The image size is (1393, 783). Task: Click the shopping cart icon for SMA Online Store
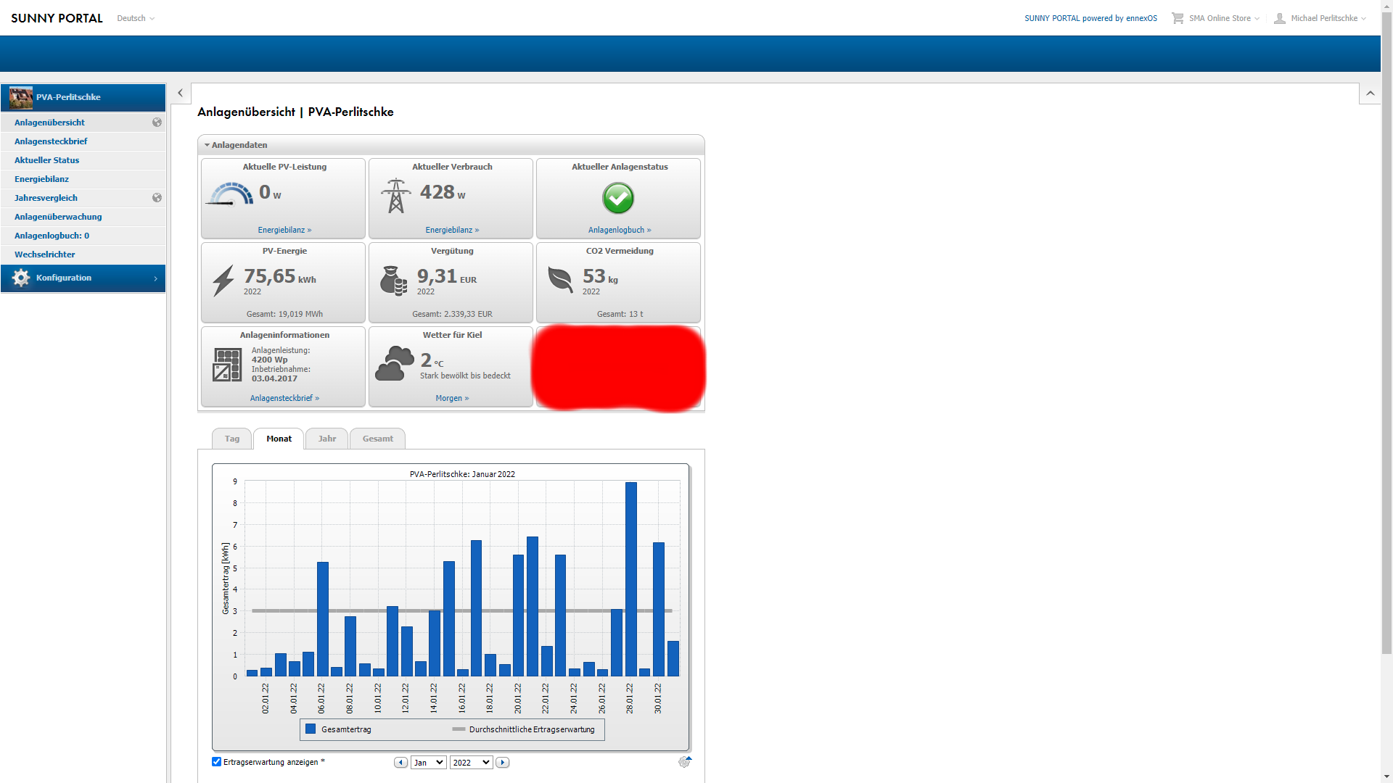(x=1177, y=18)
